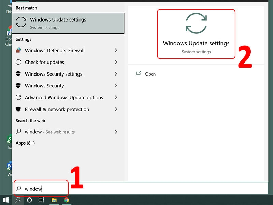Expand the See web results chevron
Image resolution: width=273 pixels, height=205 pixels.
[x=116, y=132]
